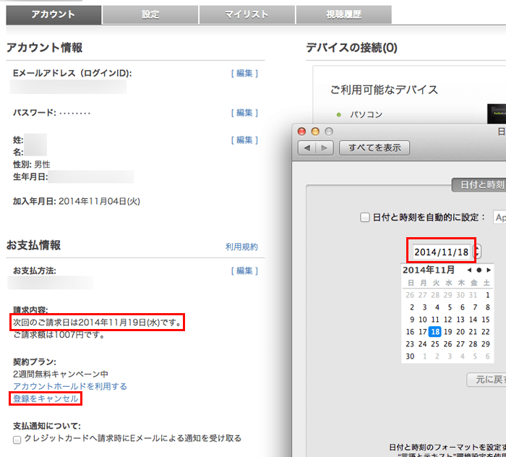Click the back arrow in System Preferences toolbar

(x=307, y=148)
